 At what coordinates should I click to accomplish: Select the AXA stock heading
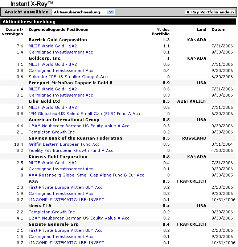coord(33,181)
